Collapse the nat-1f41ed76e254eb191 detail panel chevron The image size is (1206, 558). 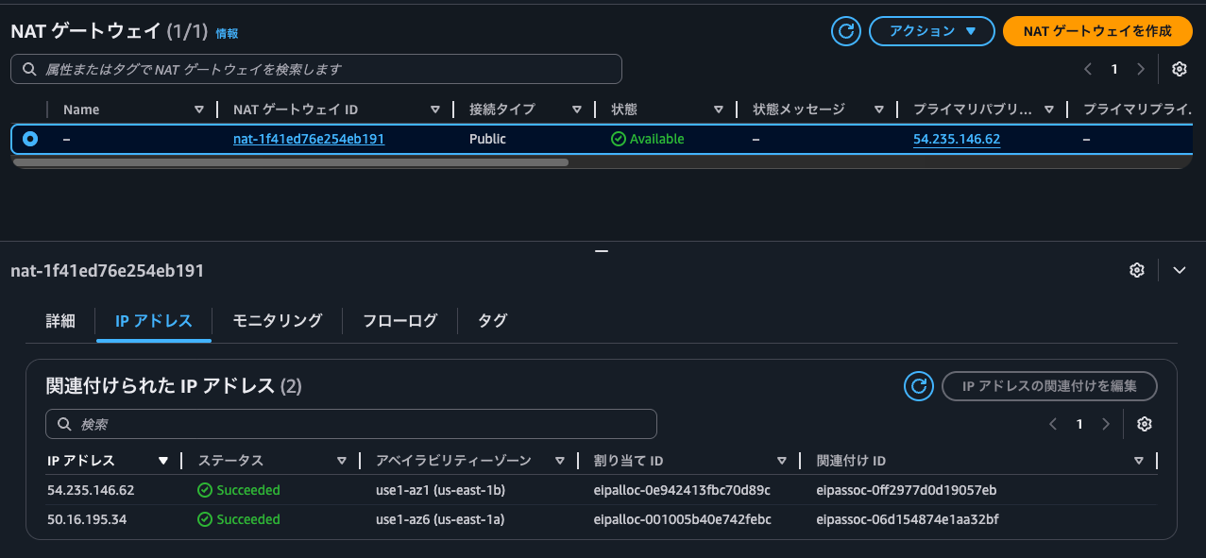point(1179,269)
